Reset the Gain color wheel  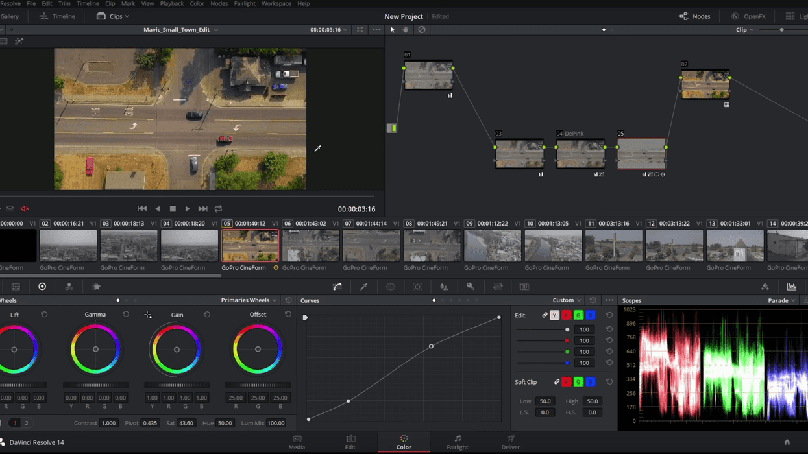pyautogui.click(x=207, y=315)
